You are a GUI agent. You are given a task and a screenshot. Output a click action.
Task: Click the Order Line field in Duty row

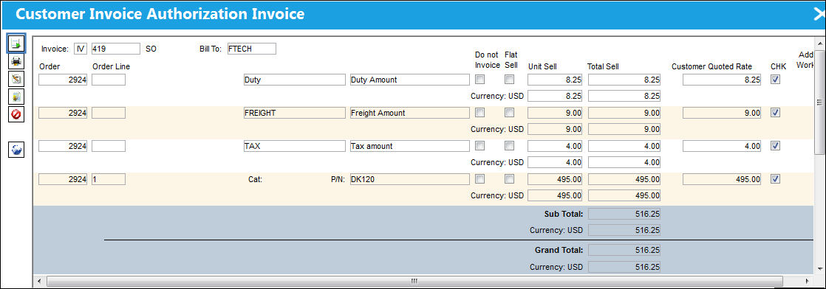109,80
